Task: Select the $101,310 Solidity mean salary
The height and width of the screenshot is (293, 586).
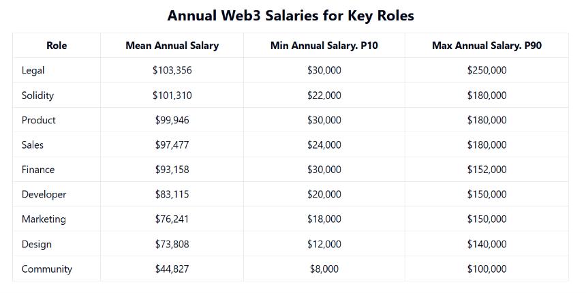Action: [x=172, y=95]
